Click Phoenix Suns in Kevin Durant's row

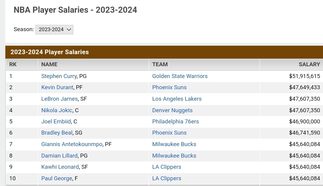click(x=169, y=87)
